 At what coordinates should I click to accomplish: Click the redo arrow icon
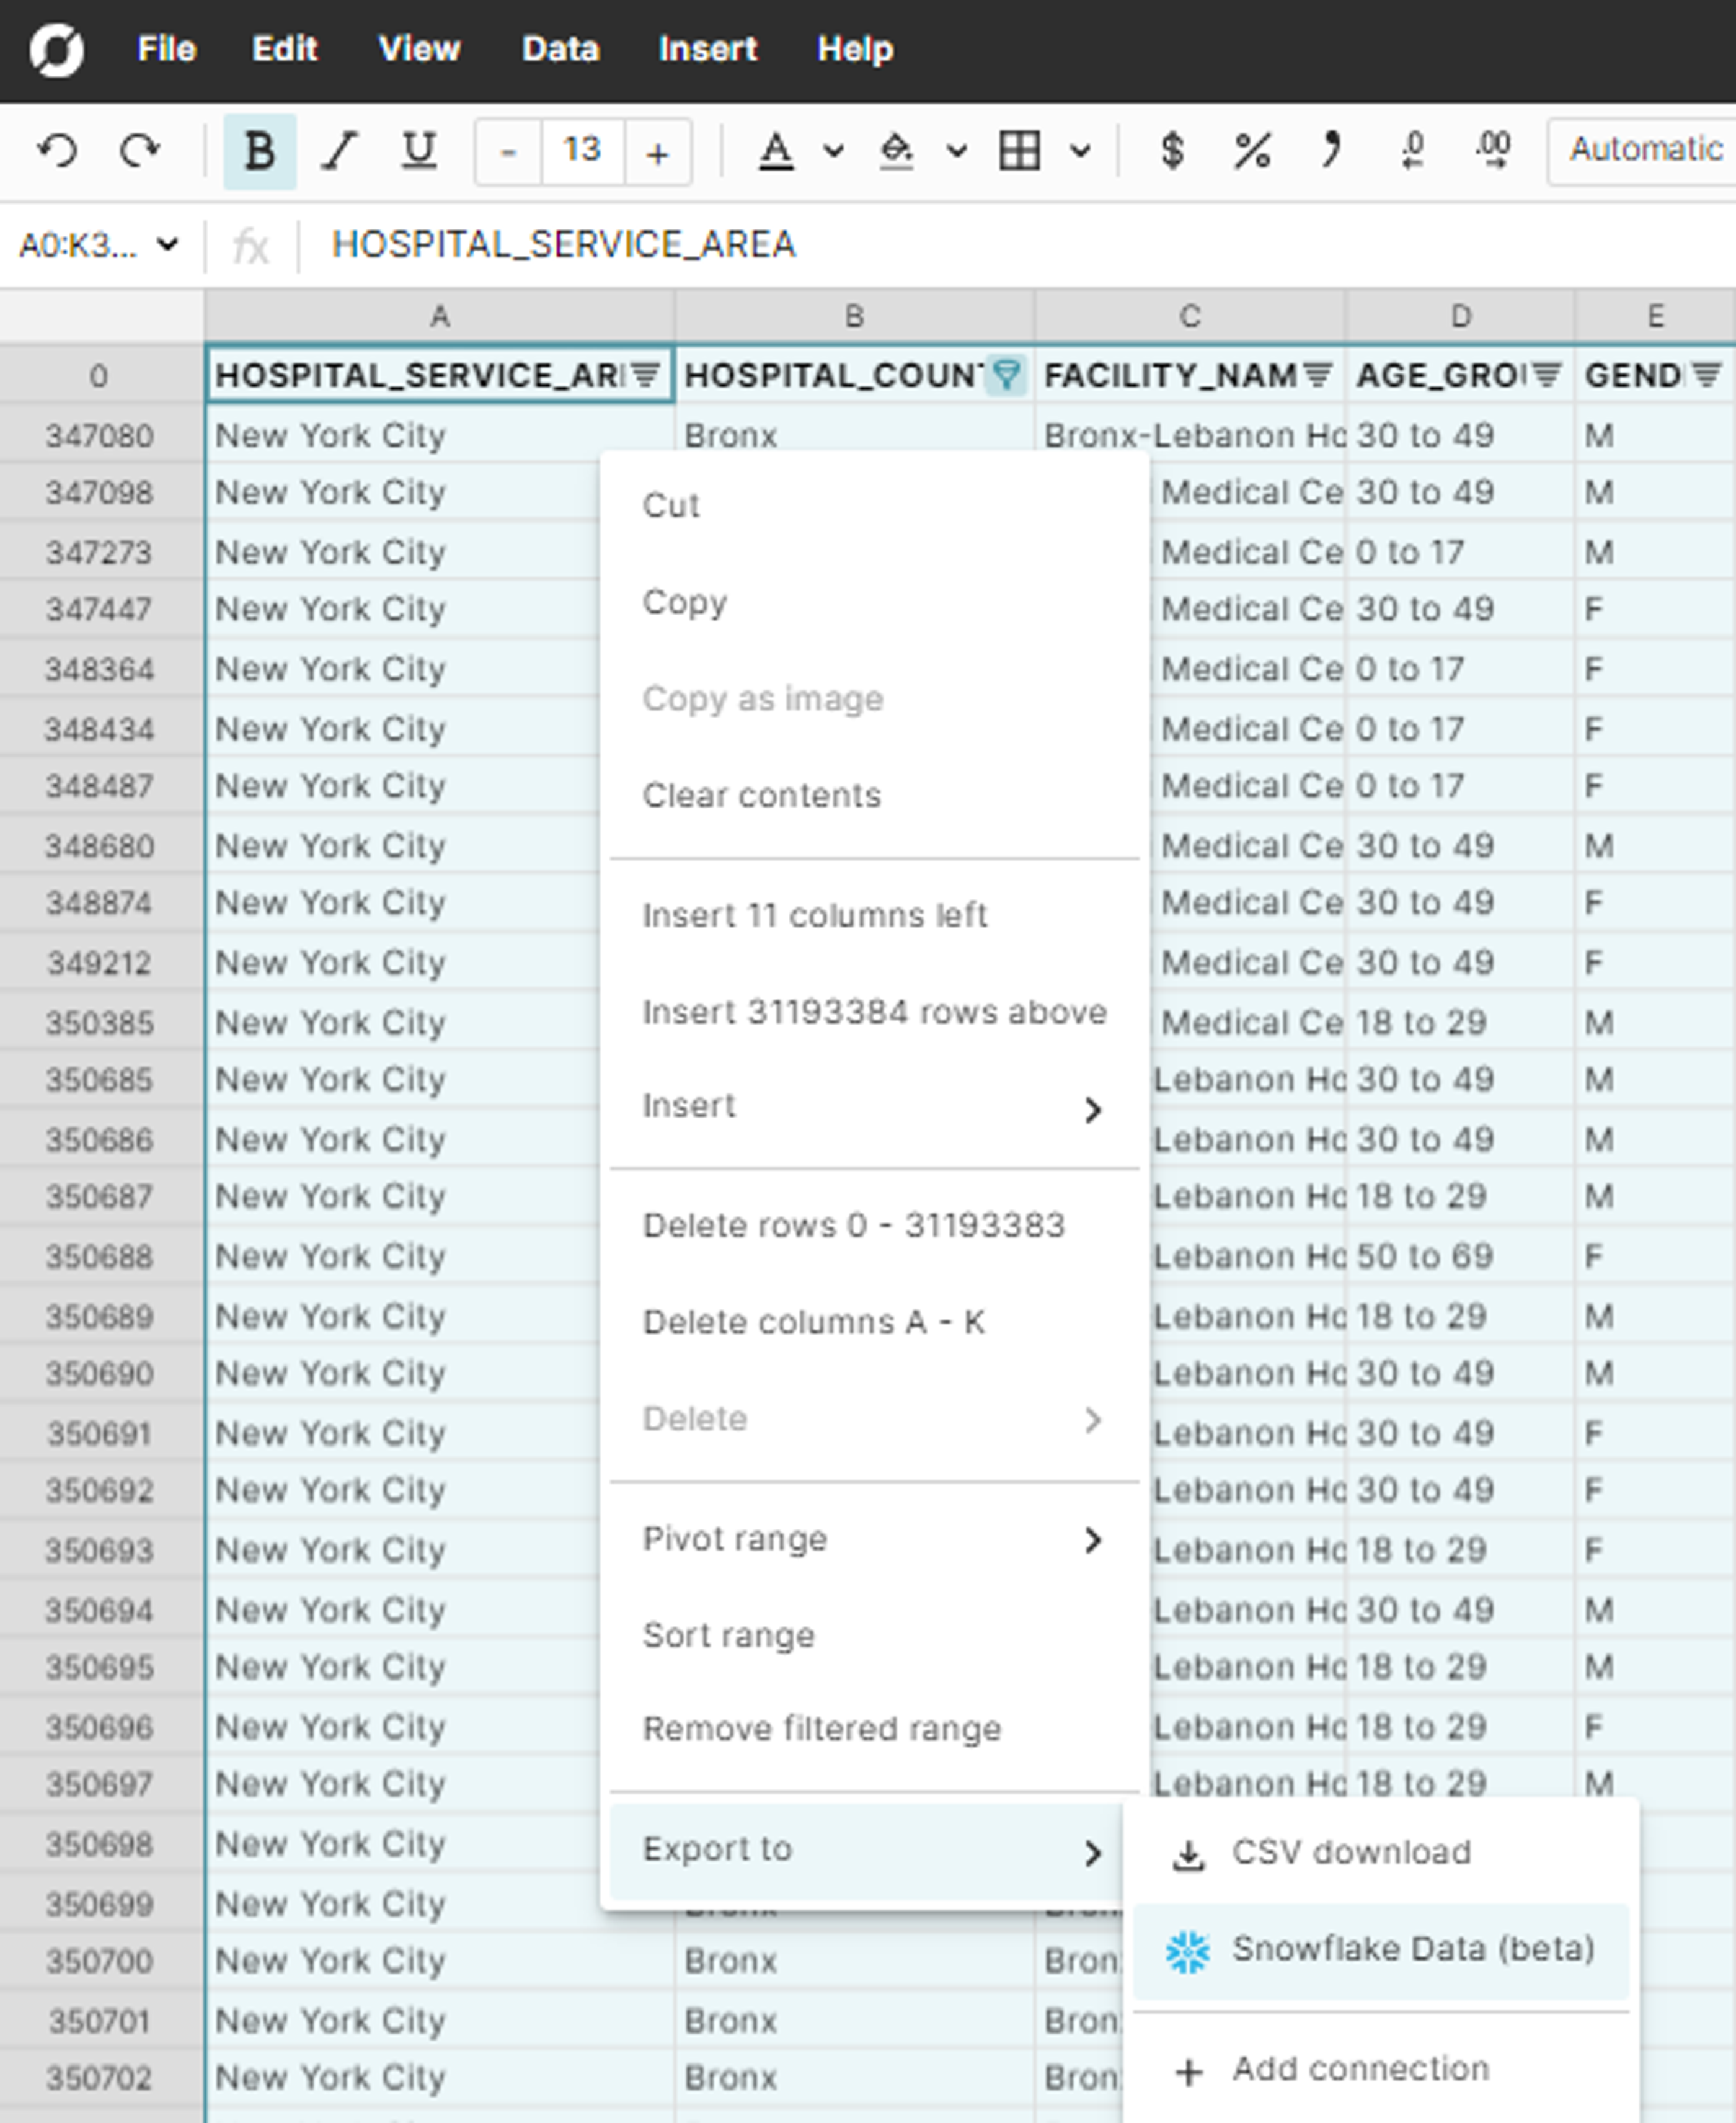pos(139,151)
